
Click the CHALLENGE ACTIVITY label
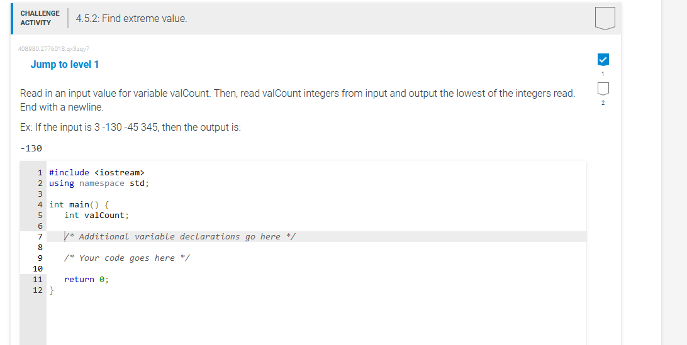click(x=40, y=18)
